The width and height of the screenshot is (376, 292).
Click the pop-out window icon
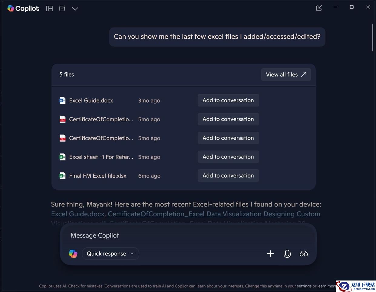click(319, 8)
